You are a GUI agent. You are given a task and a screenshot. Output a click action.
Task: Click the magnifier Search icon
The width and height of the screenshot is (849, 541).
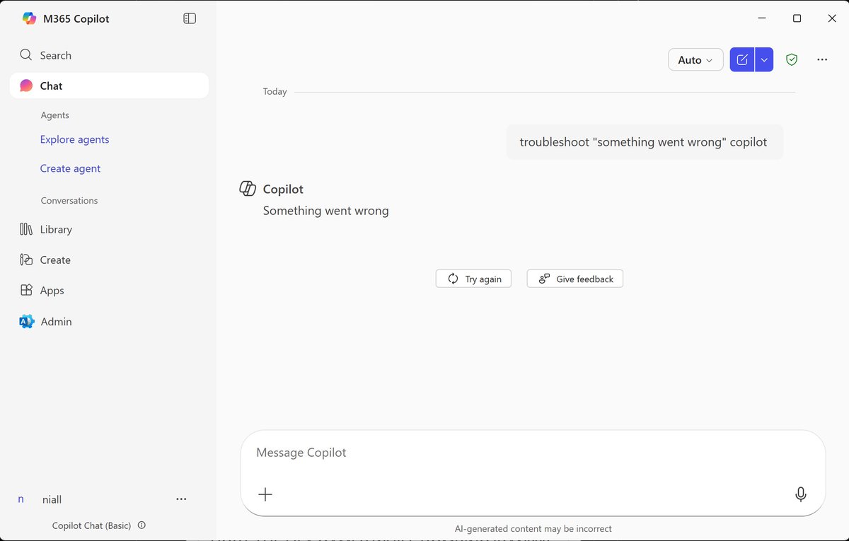tap(26, 55)
